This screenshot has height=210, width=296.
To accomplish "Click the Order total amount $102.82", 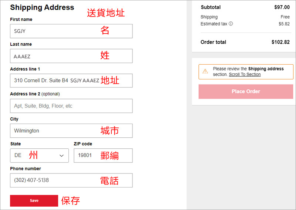I will point(280,42).
